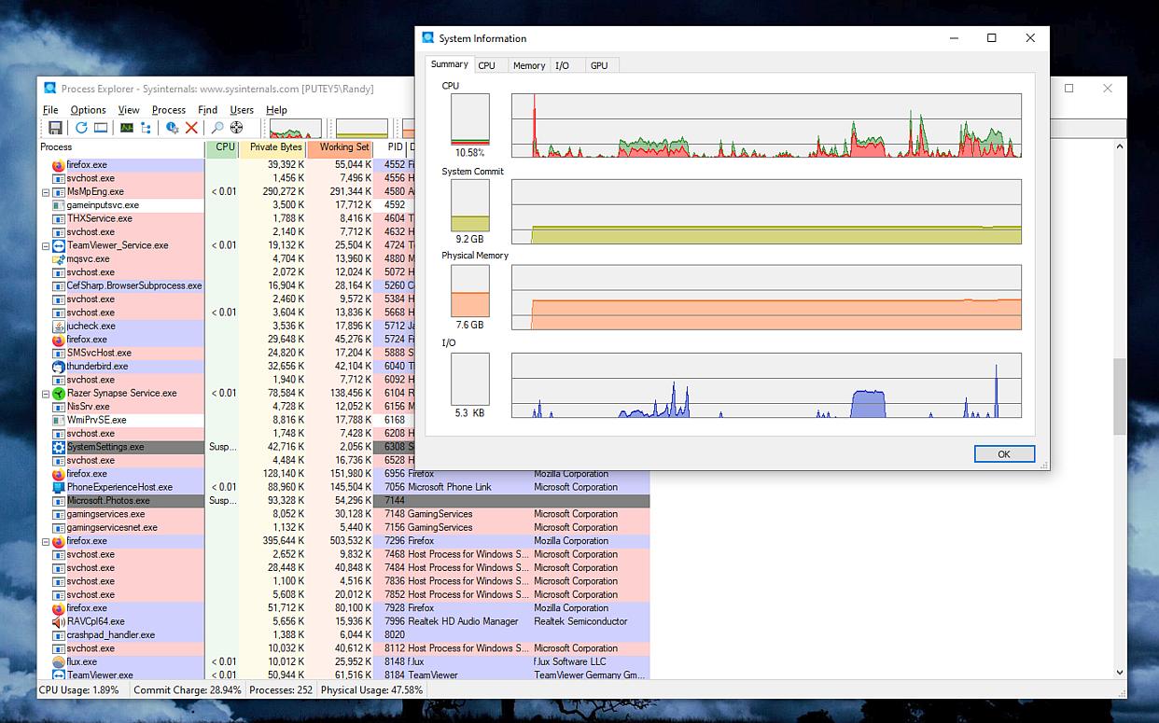Click OK in System Information dialog

point(1004,454)
